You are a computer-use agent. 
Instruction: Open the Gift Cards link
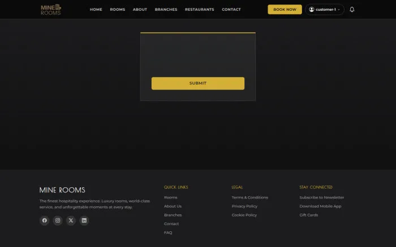click(x=309, y=215)
